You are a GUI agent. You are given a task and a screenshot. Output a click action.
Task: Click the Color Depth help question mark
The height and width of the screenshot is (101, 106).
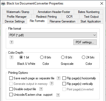(x=11, y=57)
